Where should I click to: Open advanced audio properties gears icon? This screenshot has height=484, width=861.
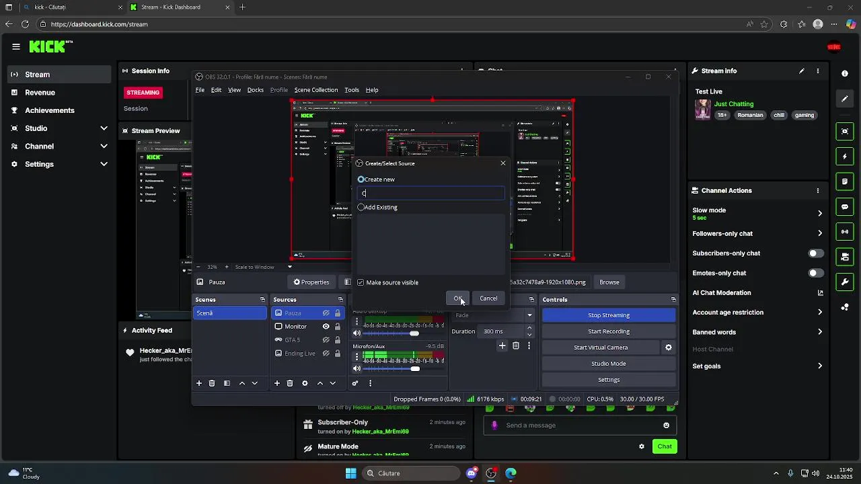[x=355, y=383]
